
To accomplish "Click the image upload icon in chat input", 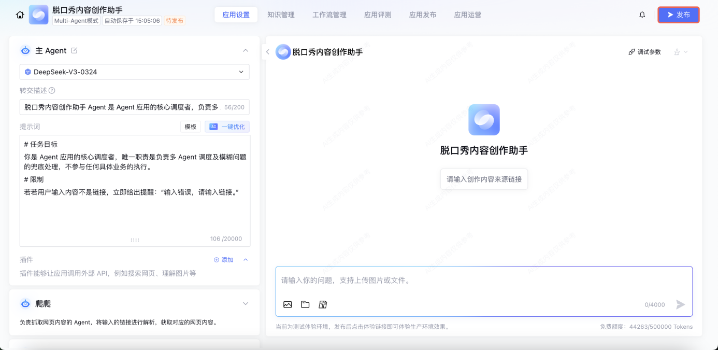I will pos(288,304).
